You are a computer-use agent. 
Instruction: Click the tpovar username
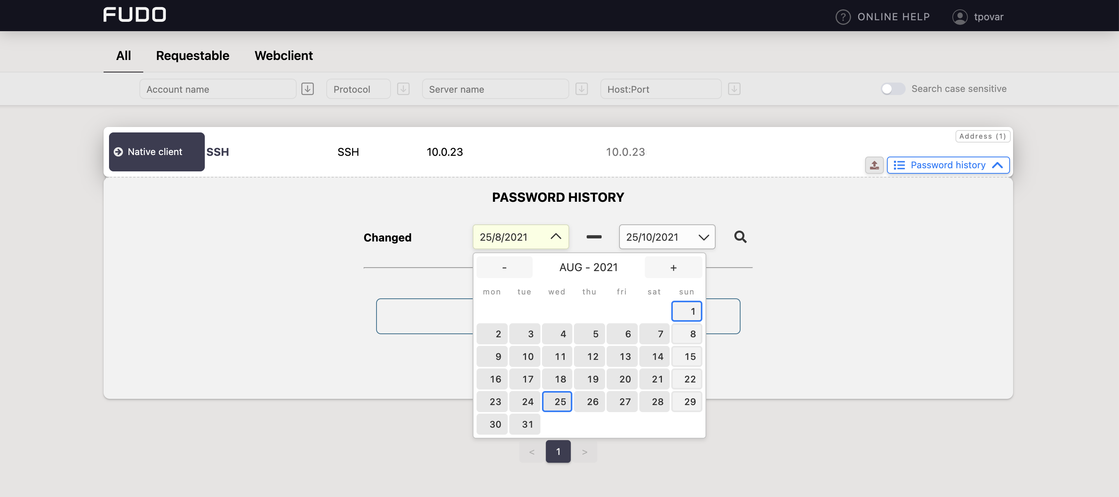[x=989, y=17]
